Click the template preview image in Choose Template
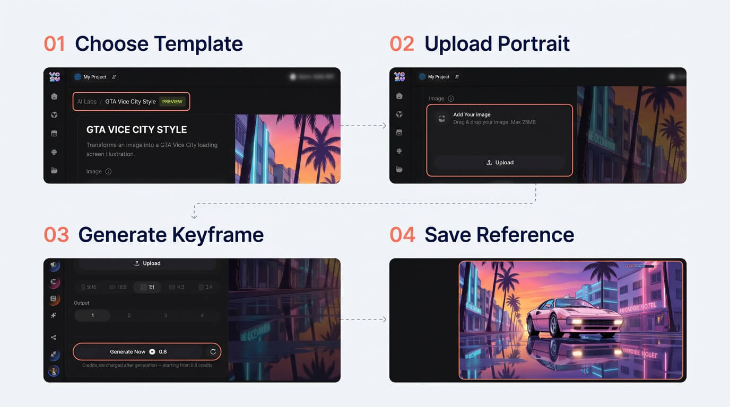Viewport: 730px width, 407px height. pos(288,149)
